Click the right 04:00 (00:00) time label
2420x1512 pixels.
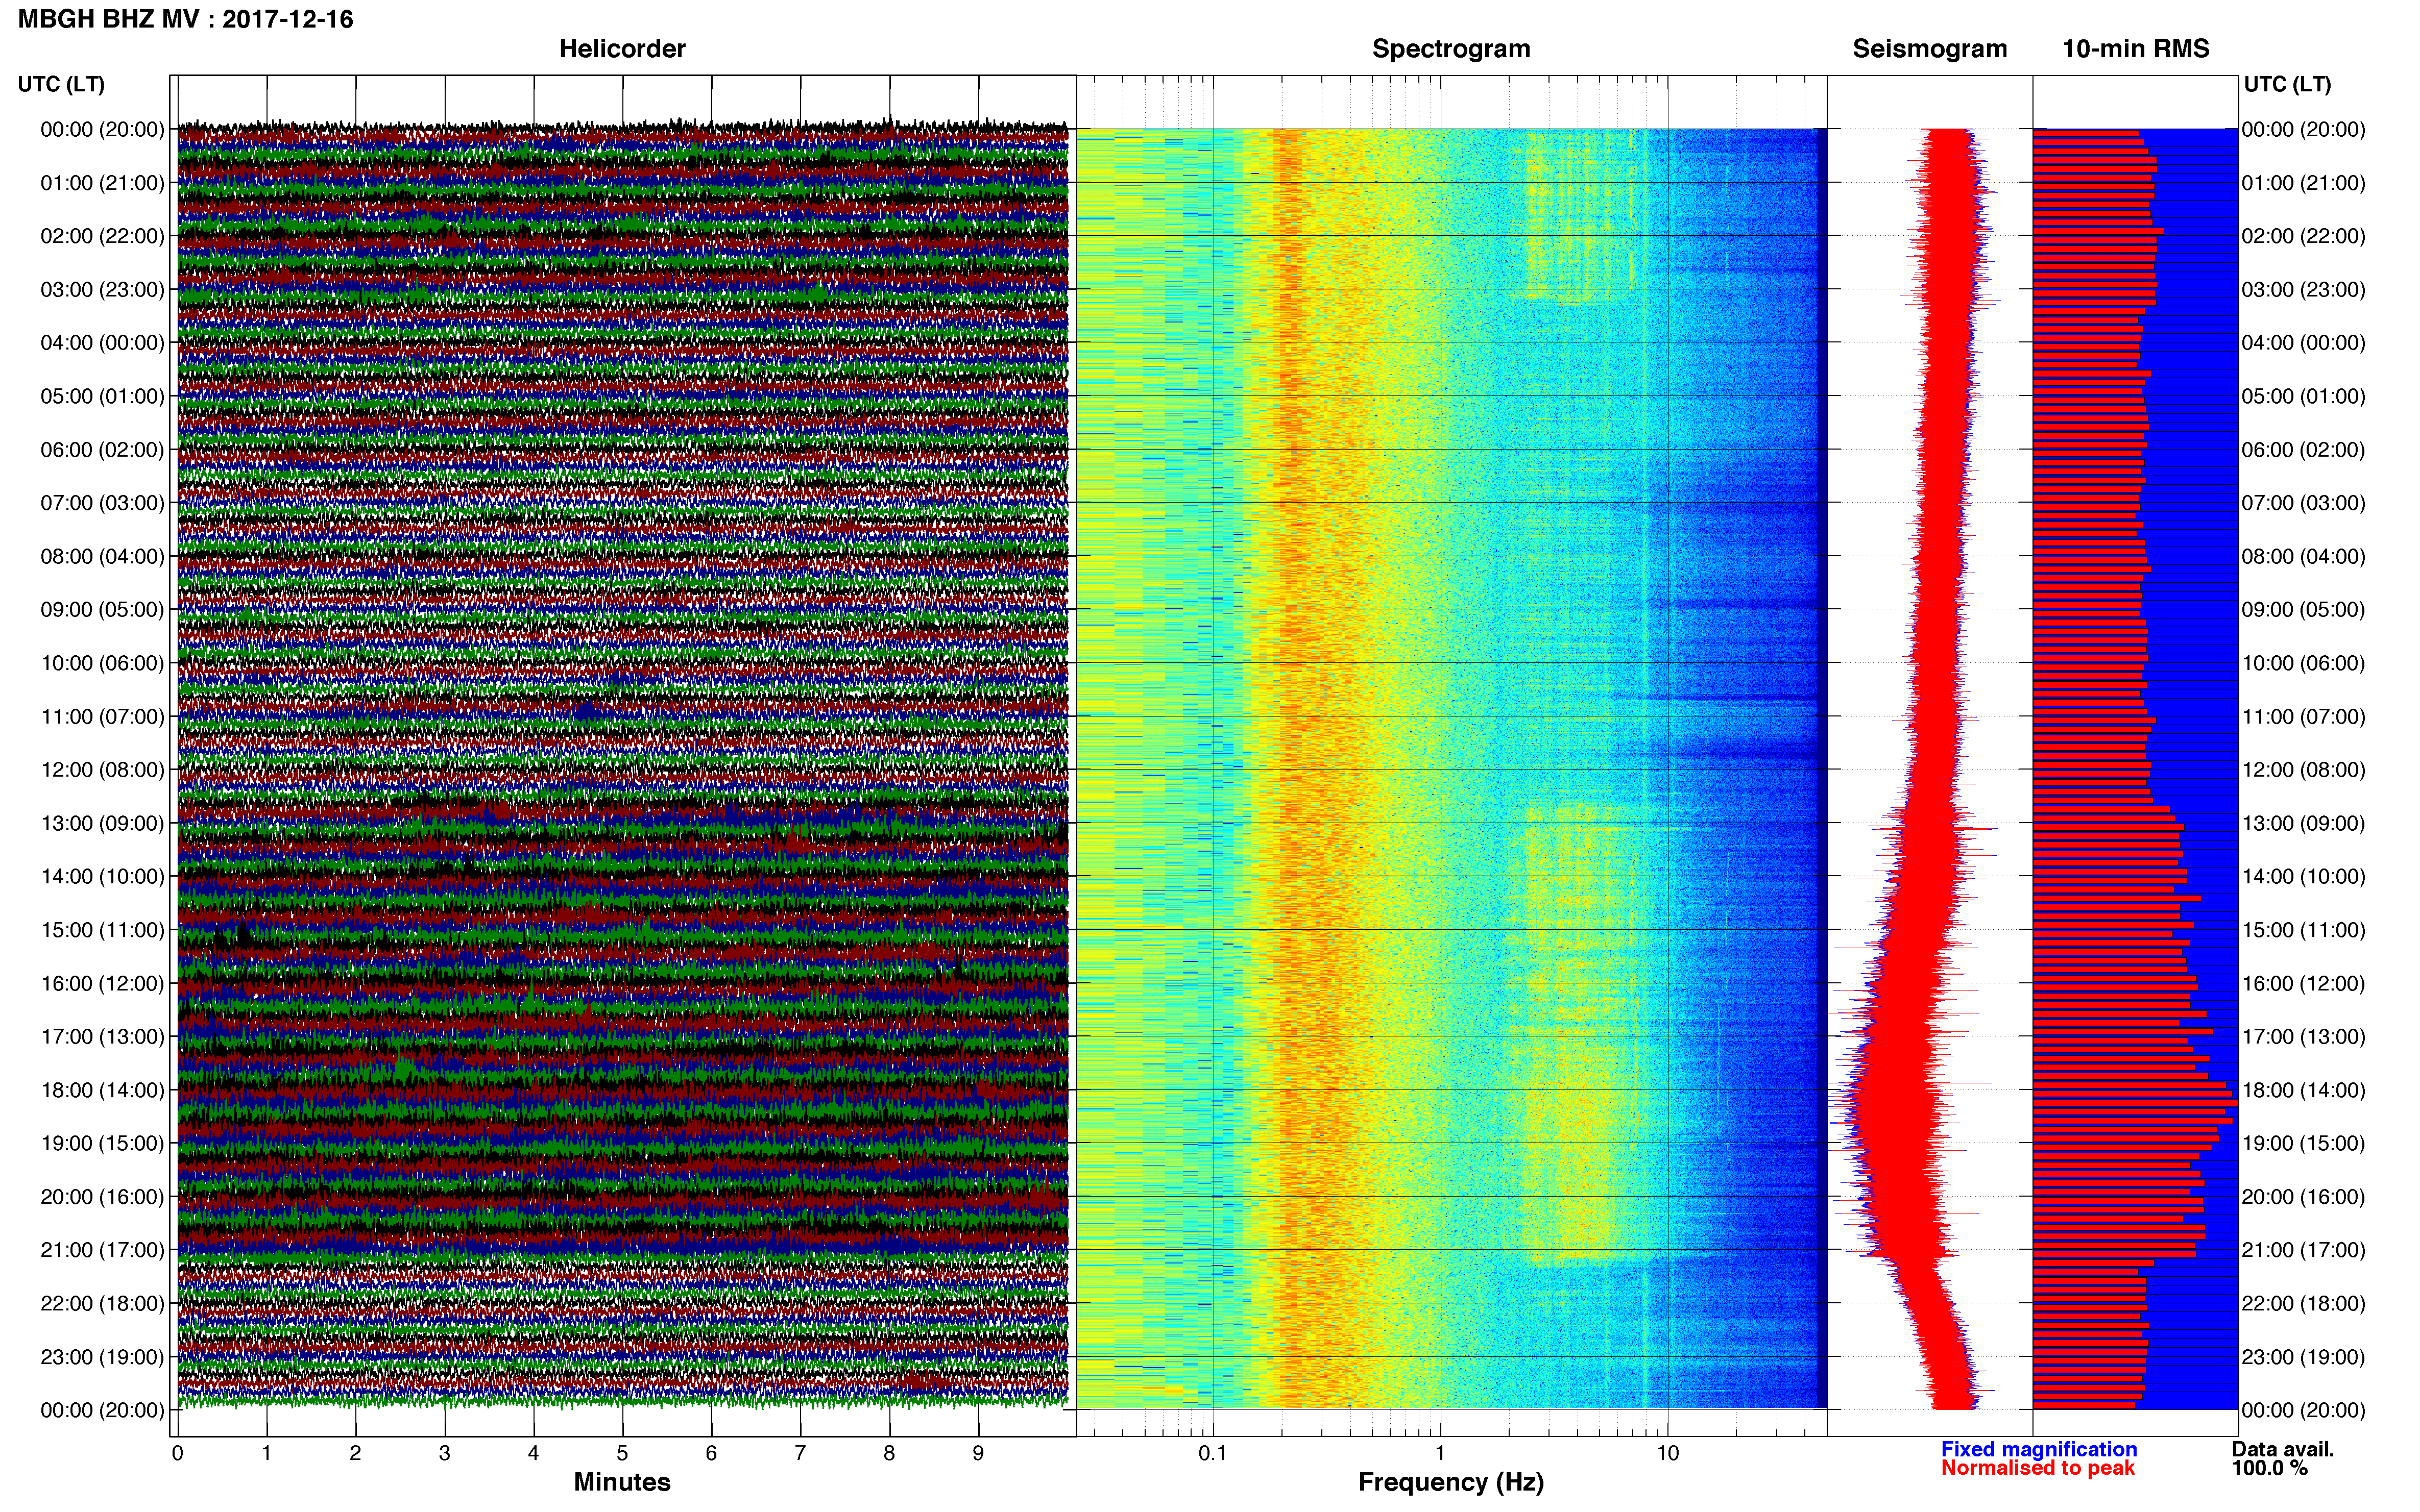[x=2303, y=343]
